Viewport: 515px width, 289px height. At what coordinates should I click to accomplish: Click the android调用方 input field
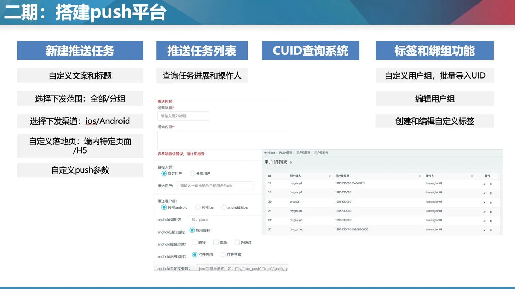(225, 220)
